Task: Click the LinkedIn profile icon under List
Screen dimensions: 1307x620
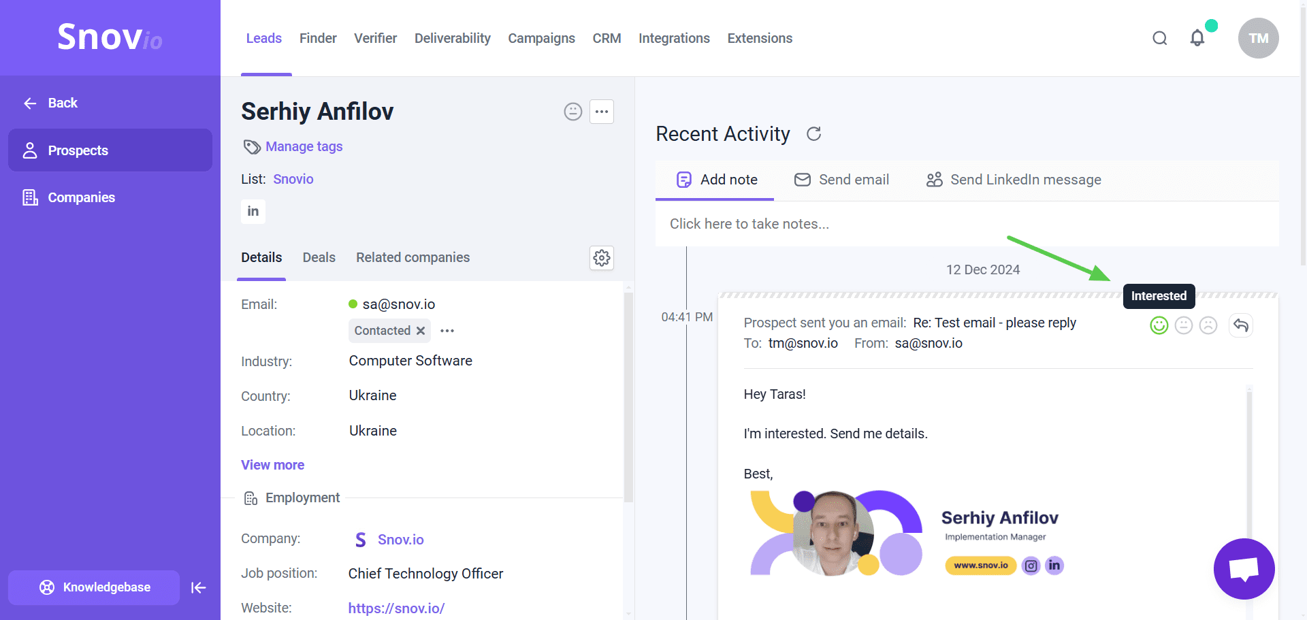Action: click(x=253, y=211)
